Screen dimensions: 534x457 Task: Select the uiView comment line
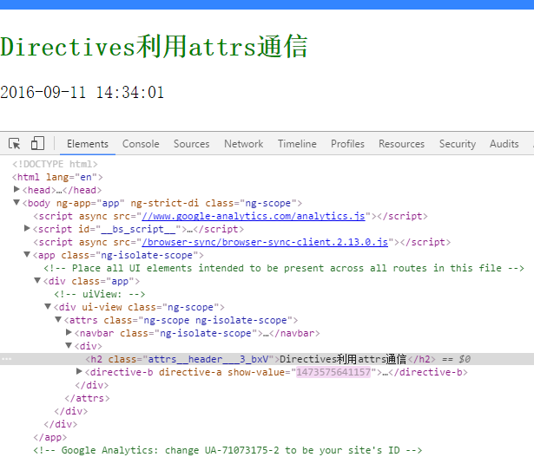[100, 294]
